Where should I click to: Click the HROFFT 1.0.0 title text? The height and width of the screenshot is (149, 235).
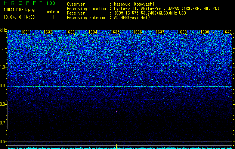tap(30, 3)
